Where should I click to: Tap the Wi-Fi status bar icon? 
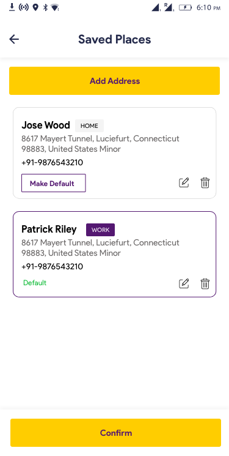54,7
